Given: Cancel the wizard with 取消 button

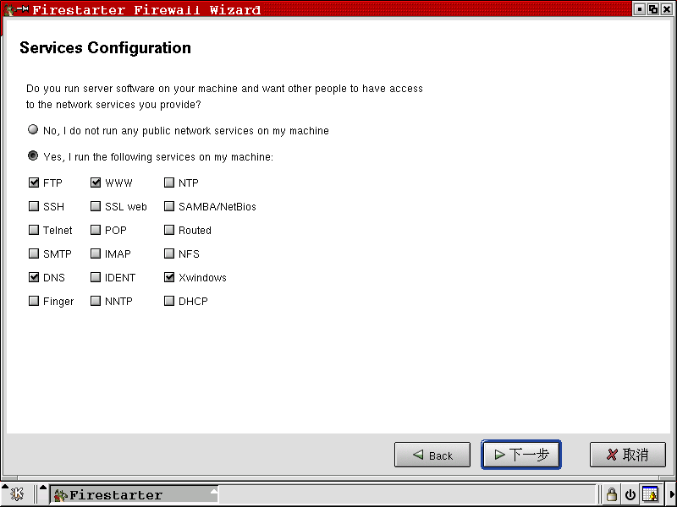Looking at the screenshot, I should (627, 455).
